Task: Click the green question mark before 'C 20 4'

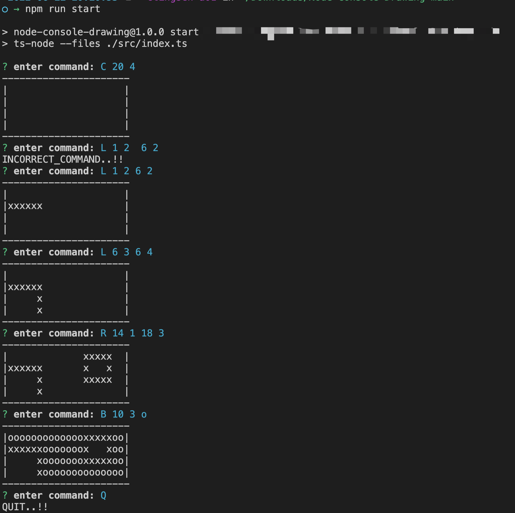Action: (x=5, y=67)
